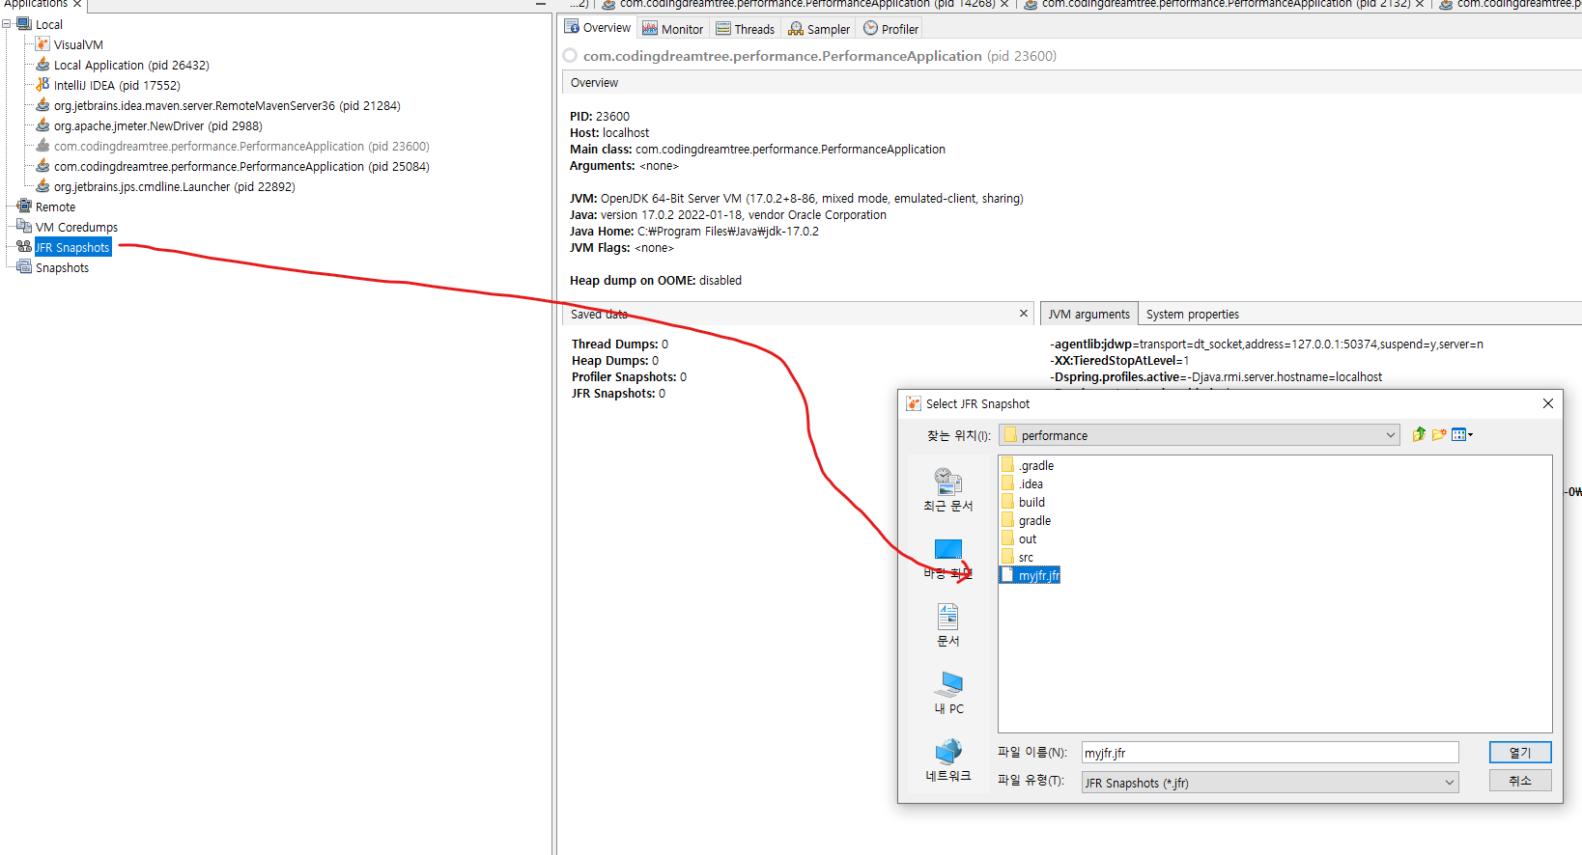Go to Documents (문서) shortcut

[x=948, y=625]
